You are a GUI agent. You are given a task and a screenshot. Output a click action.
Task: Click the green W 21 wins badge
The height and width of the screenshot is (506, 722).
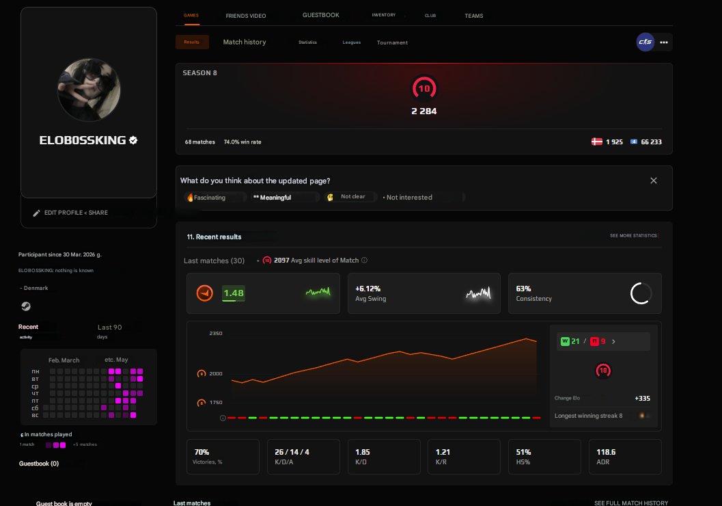coord(570,341)
